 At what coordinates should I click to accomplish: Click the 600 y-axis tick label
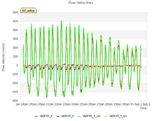(15, 12)
